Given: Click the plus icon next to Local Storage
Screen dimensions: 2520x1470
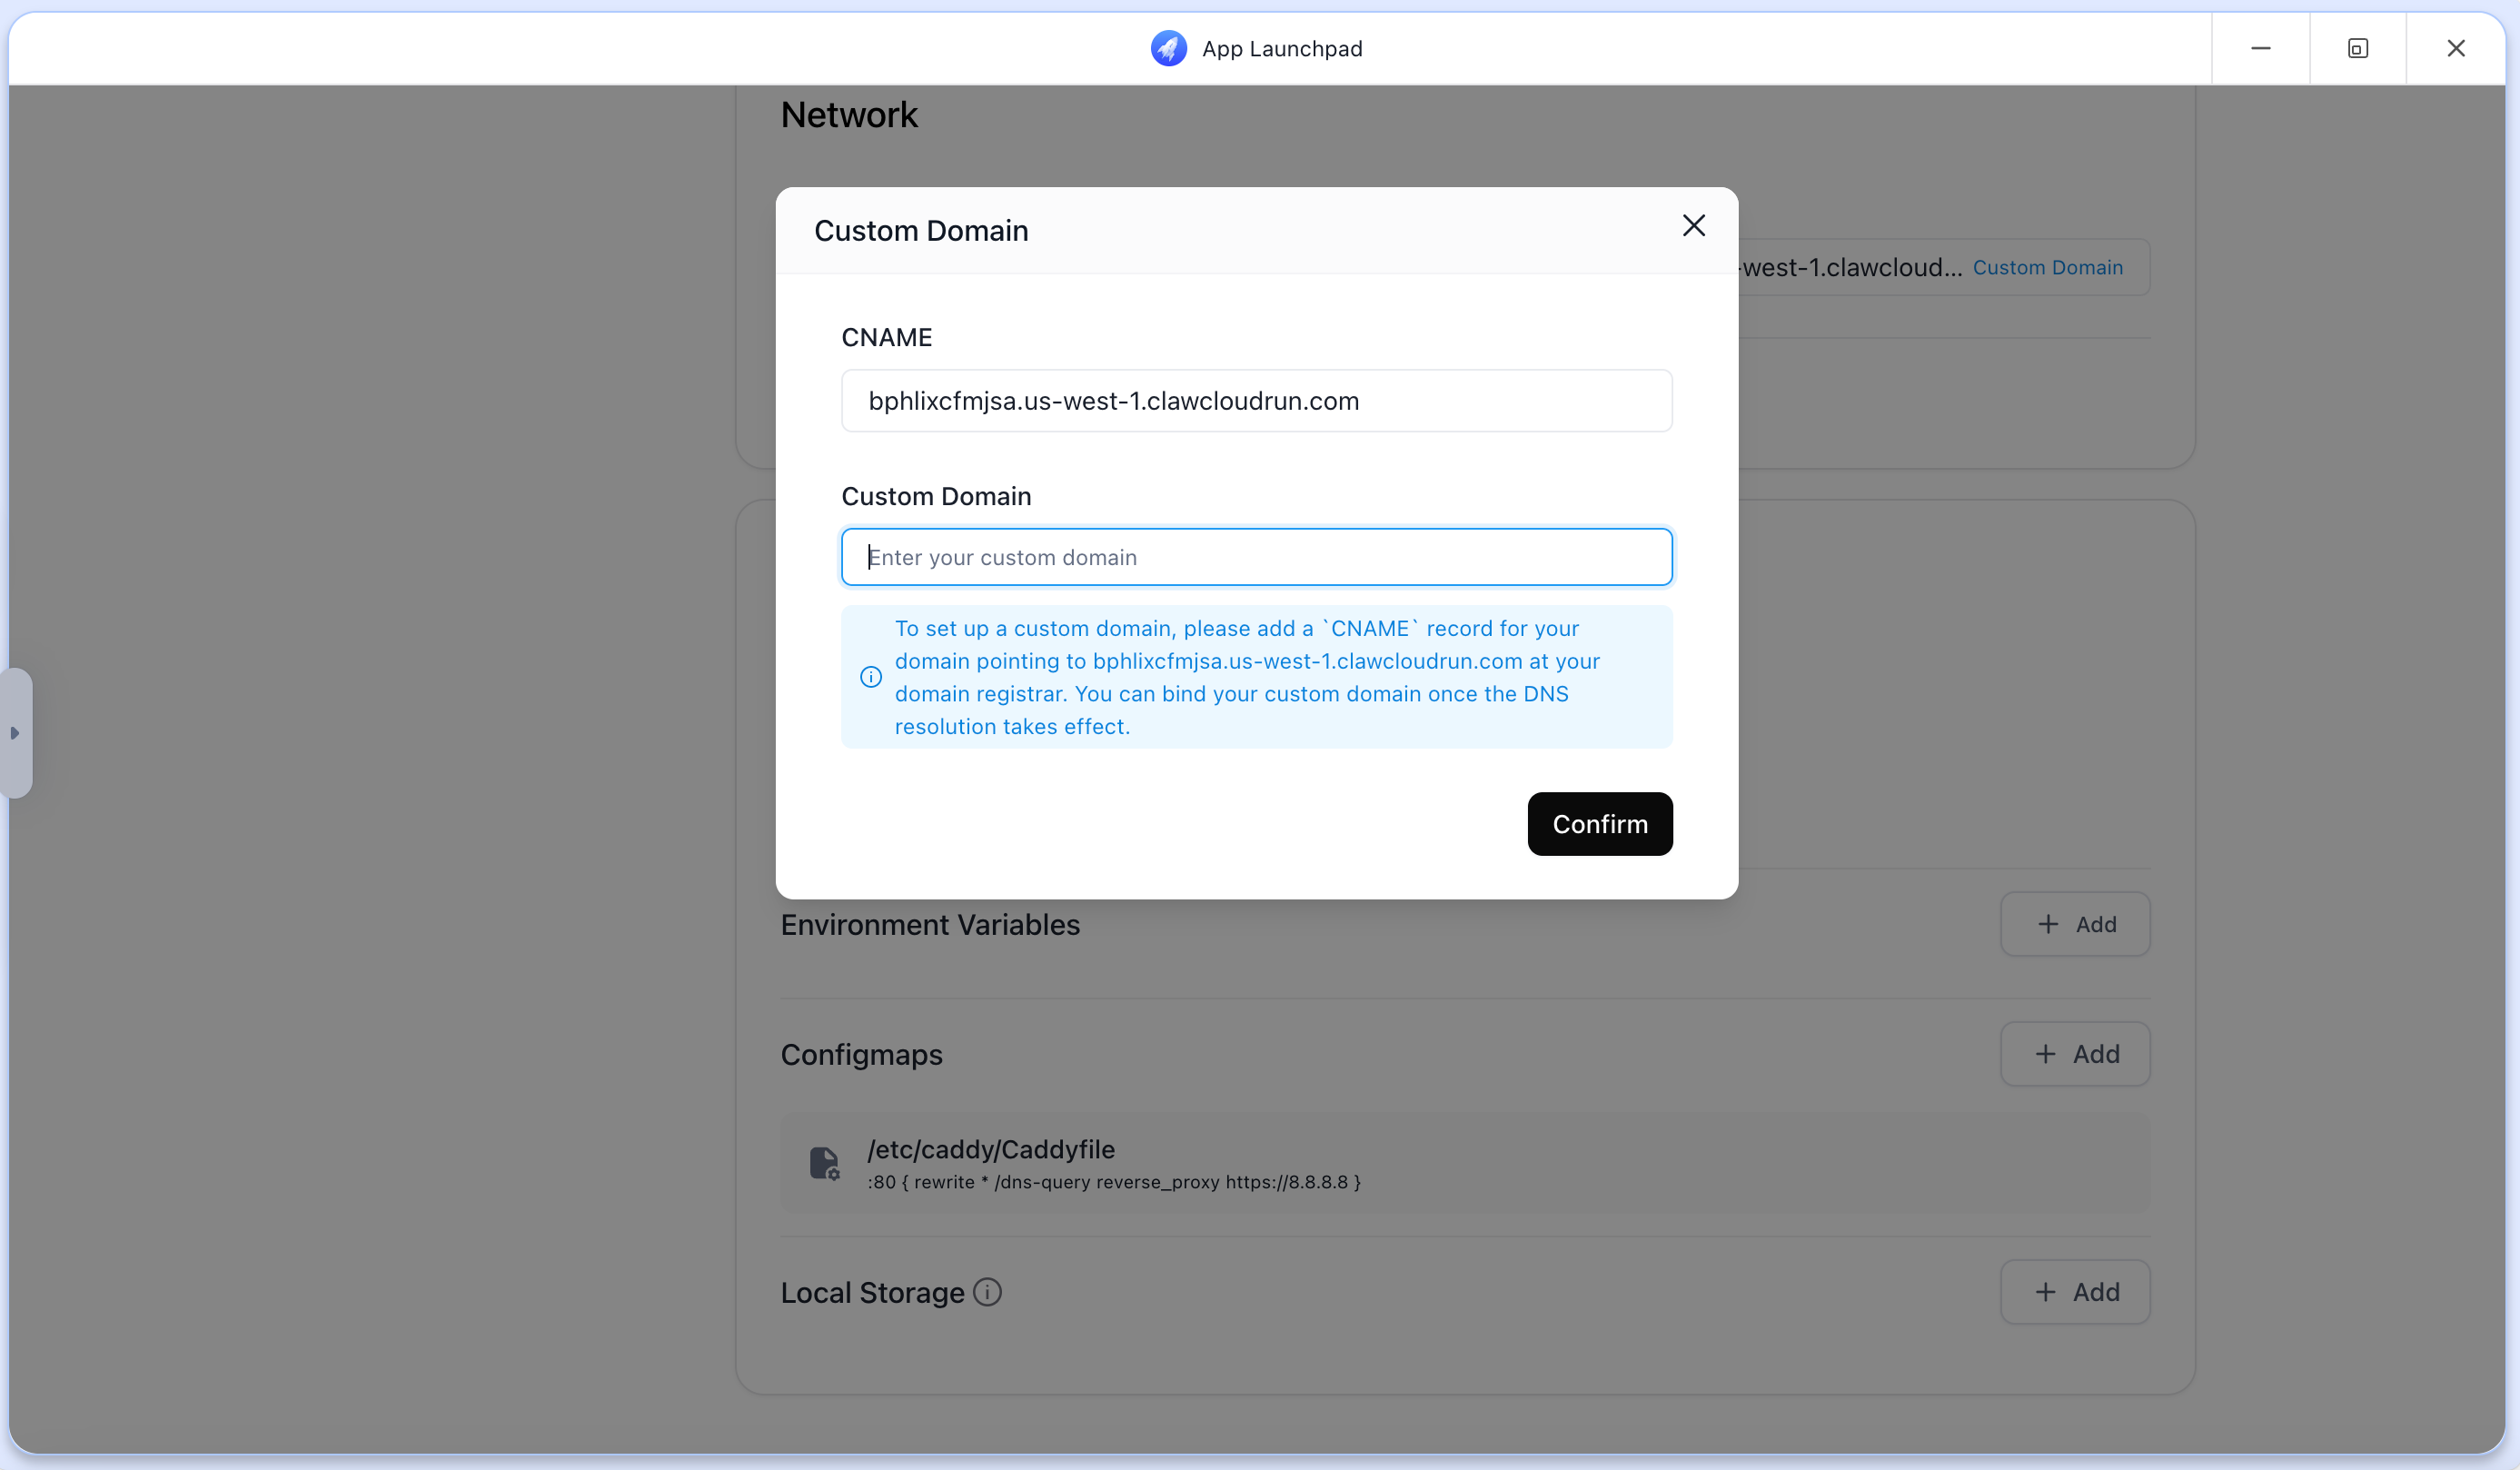Looking at the screenshot, I should [2045, 1291].
